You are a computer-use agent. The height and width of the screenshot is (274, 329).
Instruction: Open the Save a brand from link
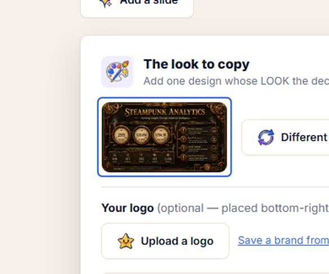click(283, 240)
